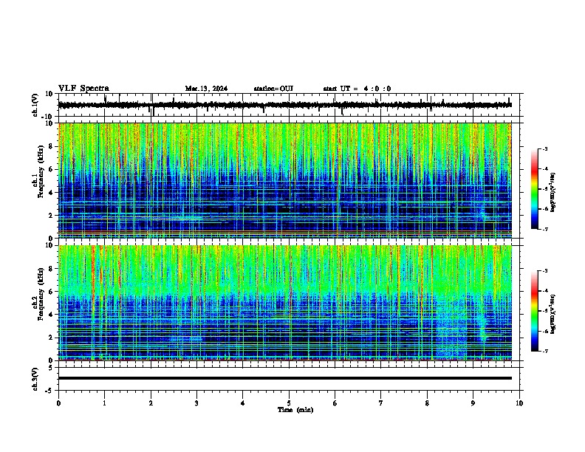Click the "-7" value below ch.2 colorbar
The width and height of the screenshot is (585, 452).
[544, 351]
